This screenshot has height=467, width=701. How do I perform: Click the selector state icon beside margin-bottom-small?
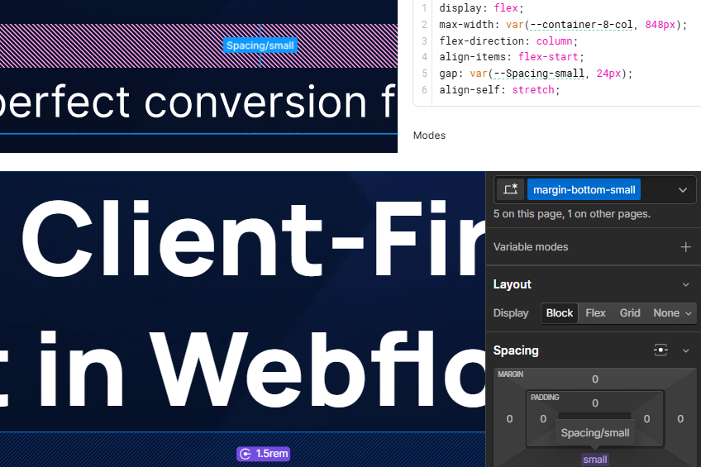point(510,189)
